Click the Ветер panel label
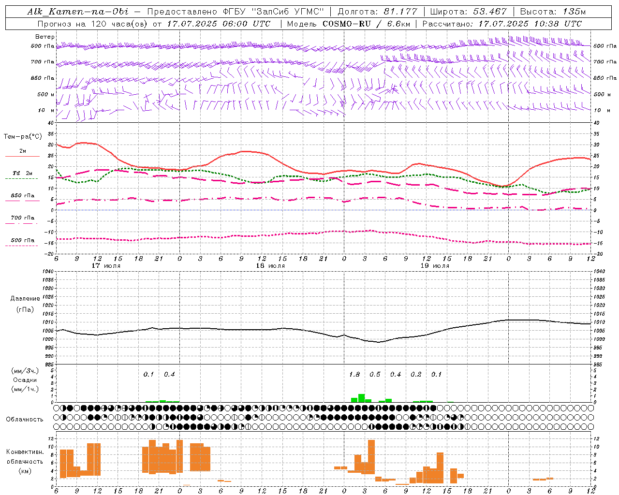This screenshot has height=495, width=619. (x=45, y=37)
